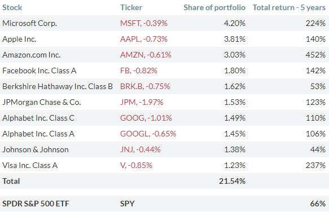Sort by Ticker column header
This screenshot has height=212, width=329.
[131, 7]
